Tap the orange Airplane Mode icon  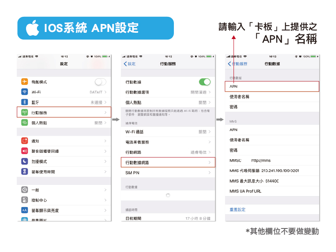(x=24, y=81)
